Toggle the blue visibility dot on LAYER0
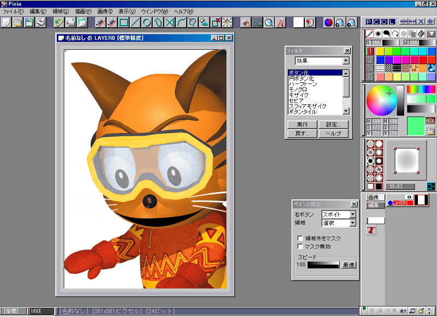Viewport: 437px width, 317px height. click(x=390, y=203)
